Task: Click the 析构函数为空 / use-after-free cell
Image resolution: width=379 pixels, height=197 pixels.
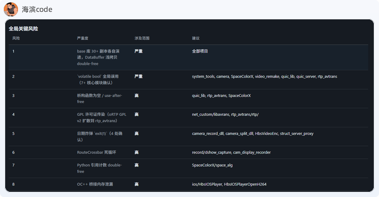Action: pos(99,99)
